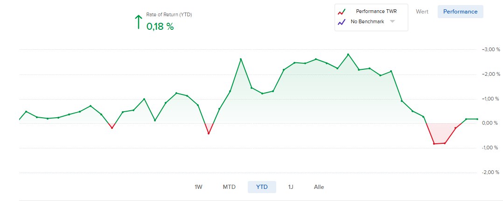503x201 pixels.
Task: Click the -2,00 % axis label
Action: tap(490, 173)
